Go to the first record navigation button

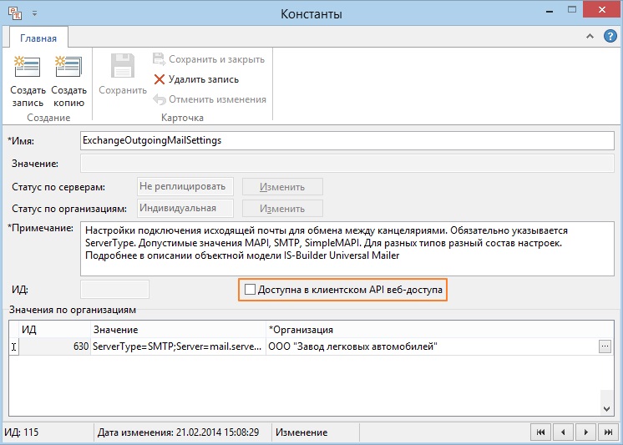point(540,432)
